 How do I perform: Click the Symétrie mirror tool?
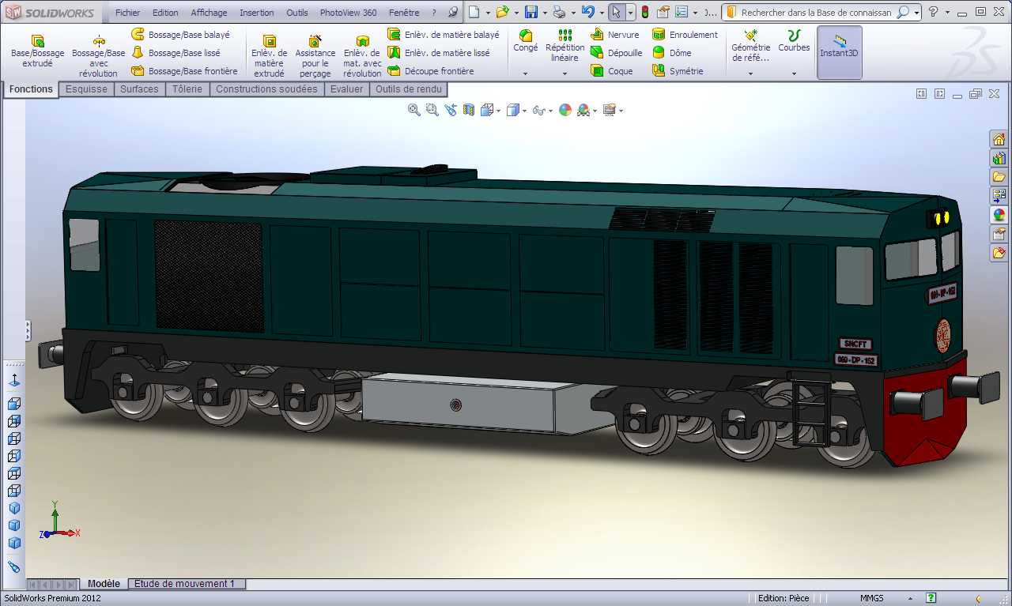(678, 71)
